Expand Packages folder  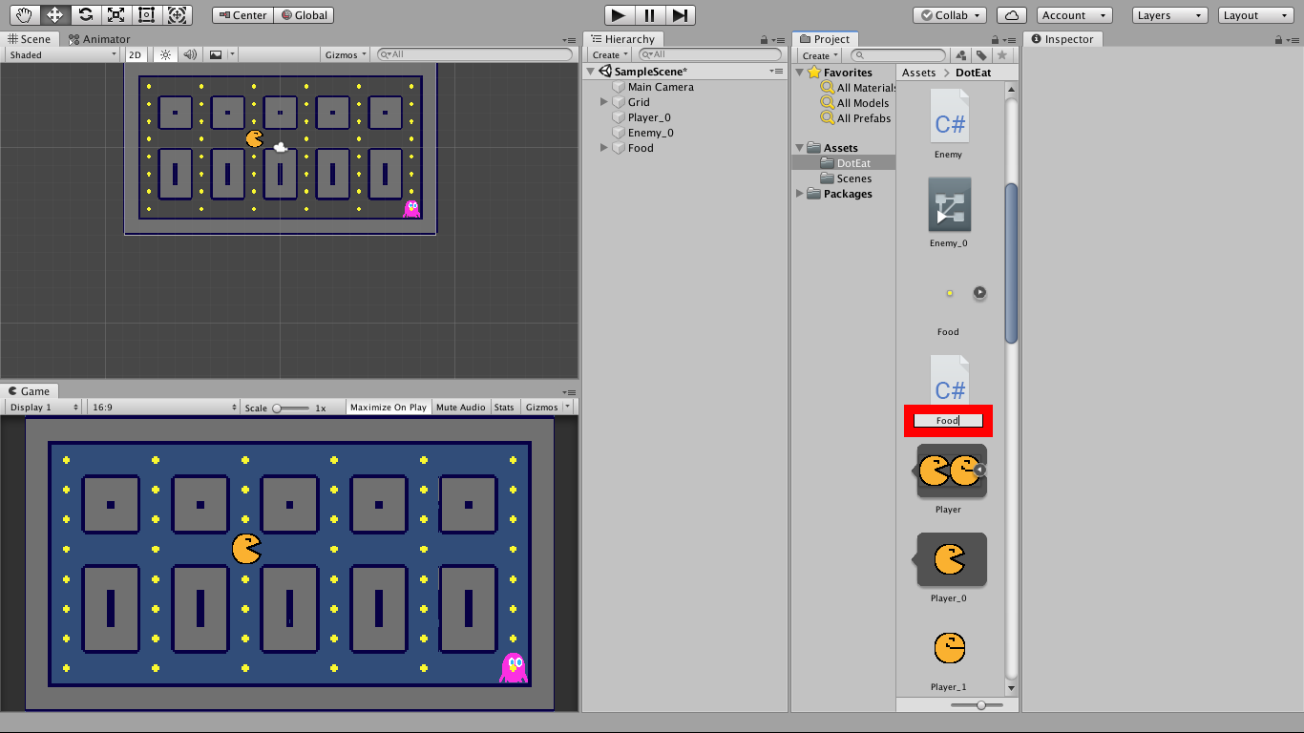coord(800,194)
